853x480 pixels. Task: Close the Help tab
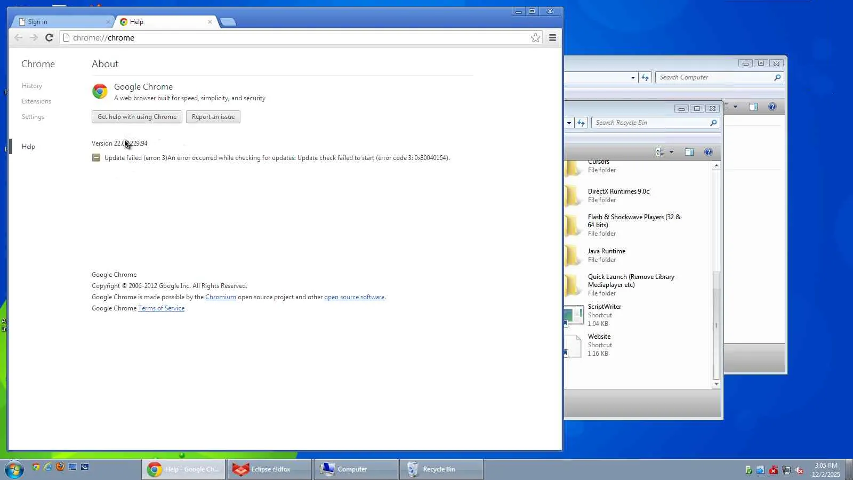210,22
